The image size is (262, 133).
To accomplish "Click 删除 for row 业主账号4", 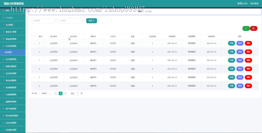I will 249,69.
